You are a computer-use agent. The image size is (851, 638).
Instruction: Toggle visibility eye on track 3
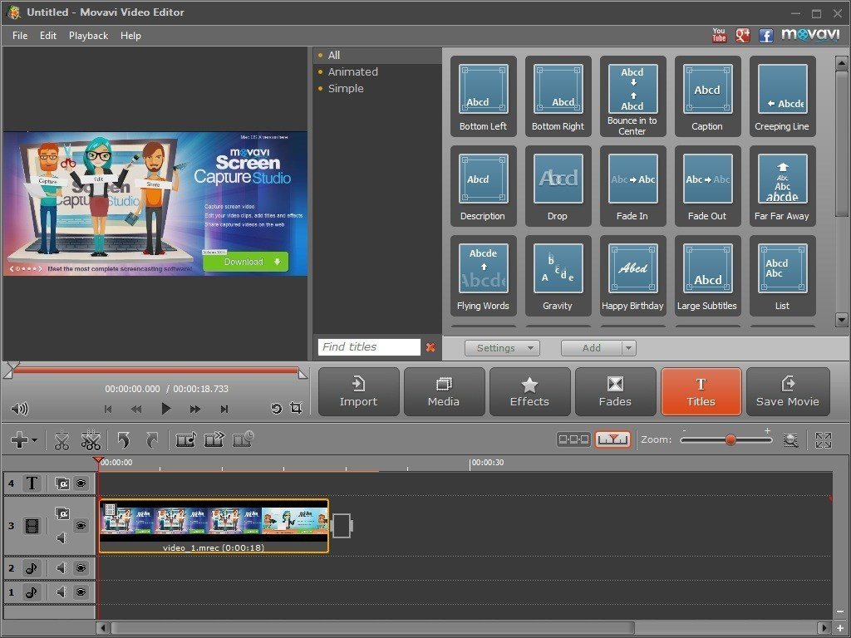tap(81, 525)
